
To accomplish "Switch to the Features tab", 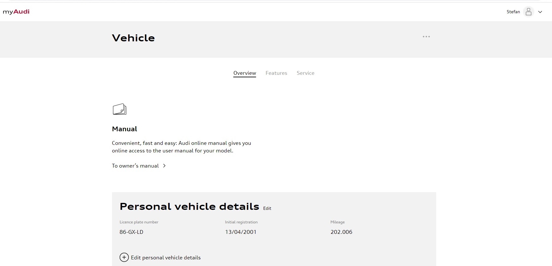I will tap(276, 73).
